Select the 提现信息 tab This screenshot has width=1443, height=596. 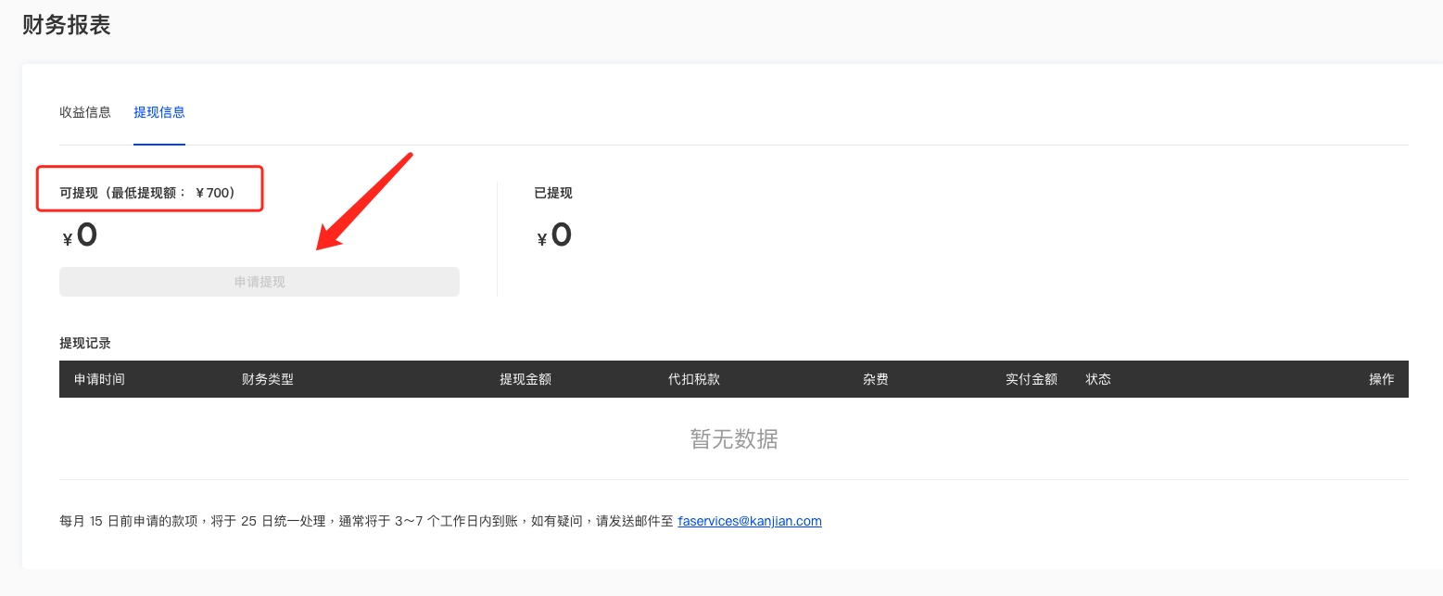click(x=159, y=112)
